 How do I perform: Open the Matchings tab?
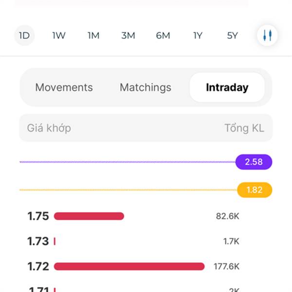pyautogui.click(x=146, y=87)
